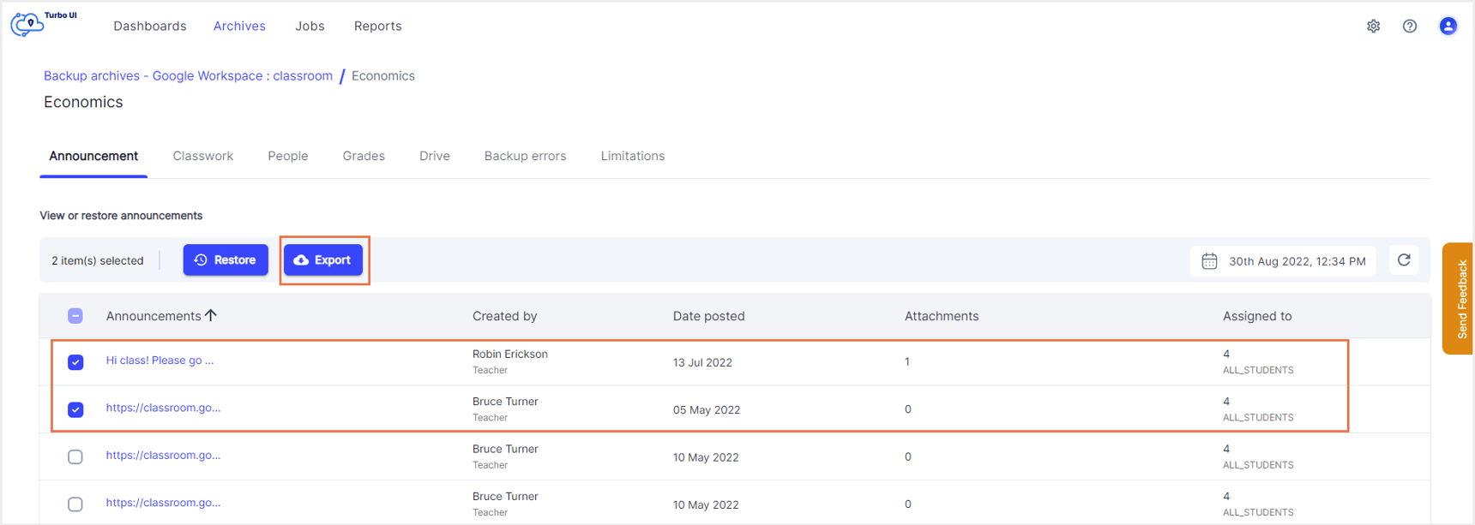This screenshot has height=525, width=1475.
Task: Click the calendar icon in the date picker
Action: point(1209,260)
